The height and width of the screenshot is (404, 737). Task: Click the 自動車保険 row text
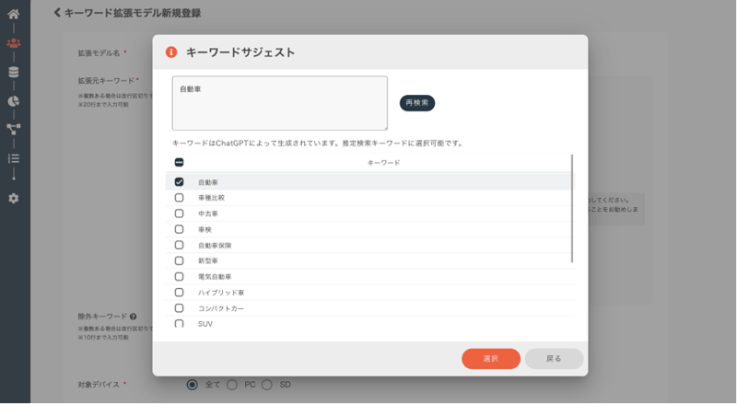pos(215,245)
